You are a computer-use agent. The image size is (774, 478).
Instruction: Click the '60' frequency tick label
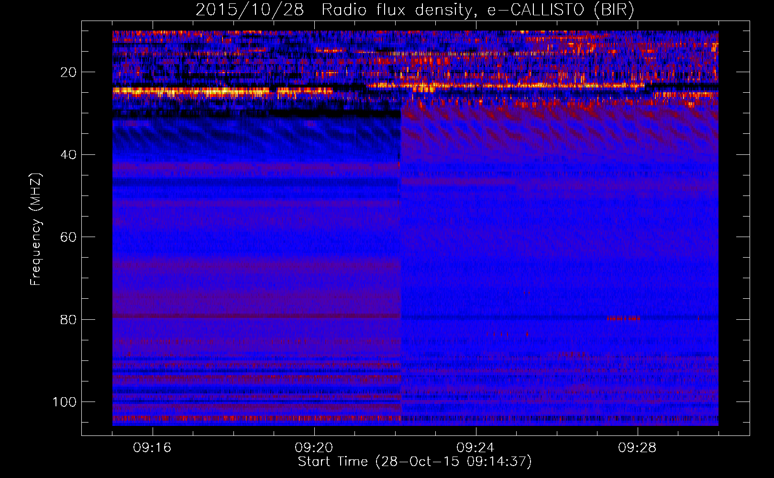coord(68,237)
